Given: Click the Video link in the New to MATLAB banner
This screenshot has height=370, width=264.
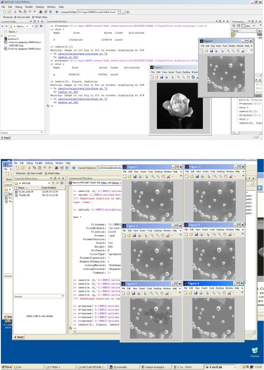Looking at the screenshot, I should point(104,183).
